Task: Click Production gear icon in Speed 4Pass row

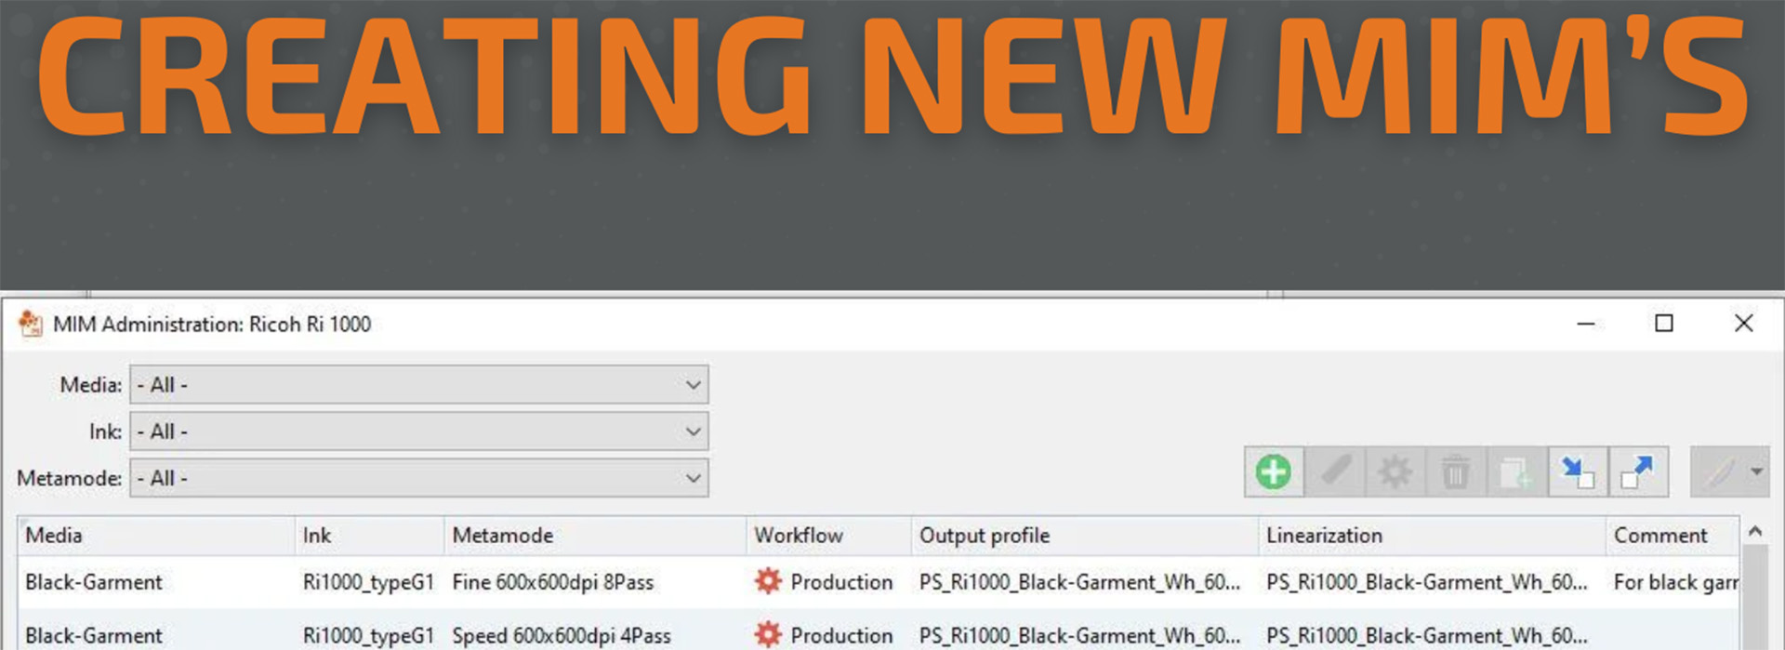Action: 768,635
